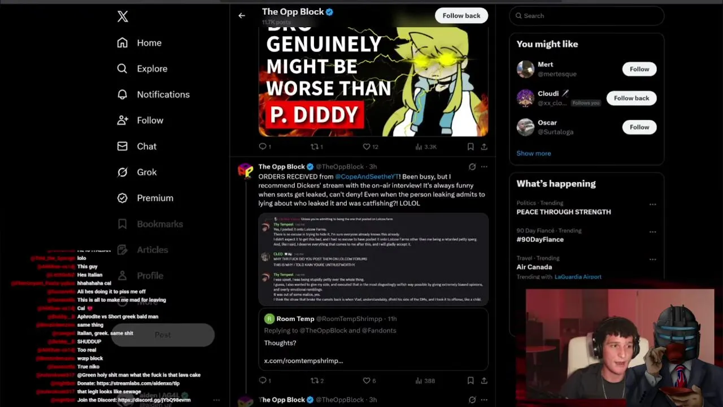Click Show more under You might like
The image size is (723, 407).
pos(533,153)
